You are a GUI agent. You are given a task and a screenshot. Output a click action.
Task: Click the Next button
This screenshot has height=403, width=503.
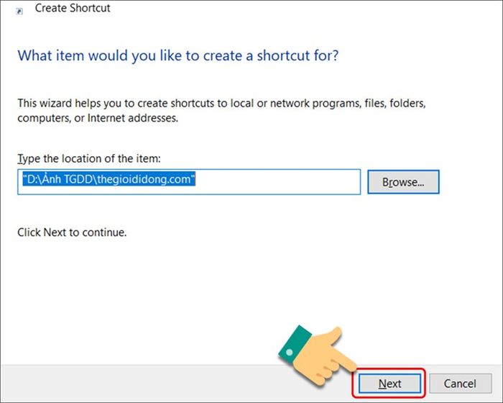(389, 384)
